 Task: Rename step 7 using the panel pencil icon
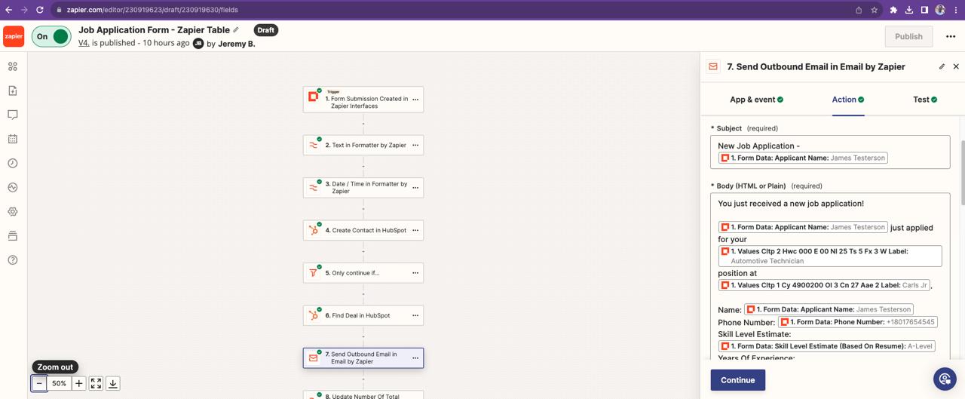click(x=942, y=66)
